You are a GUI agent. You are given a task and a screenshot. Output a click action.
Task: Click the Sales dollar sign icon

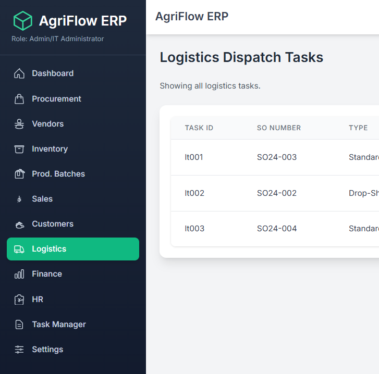click(x=19, y=199)
